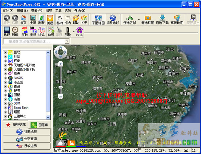Expand the 天地图2-经纬度 node
Viewport: 201px width, 154px height.
coord(5,65)
